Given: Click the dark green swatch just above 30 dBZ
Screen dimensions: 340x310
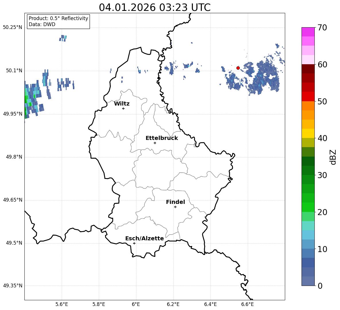Looking at the screenshot, I should click(308, 170).
